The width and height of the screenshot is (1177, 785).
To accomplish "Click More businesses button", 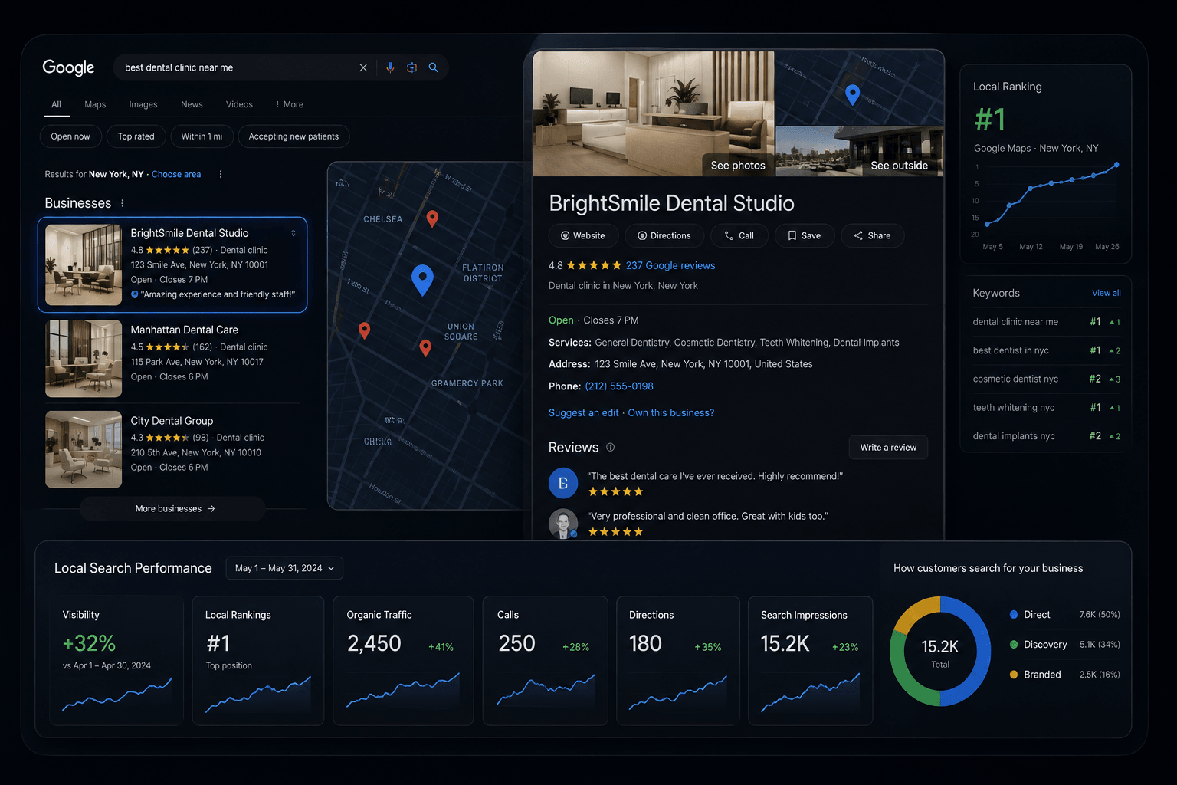I will coord(172,508).
